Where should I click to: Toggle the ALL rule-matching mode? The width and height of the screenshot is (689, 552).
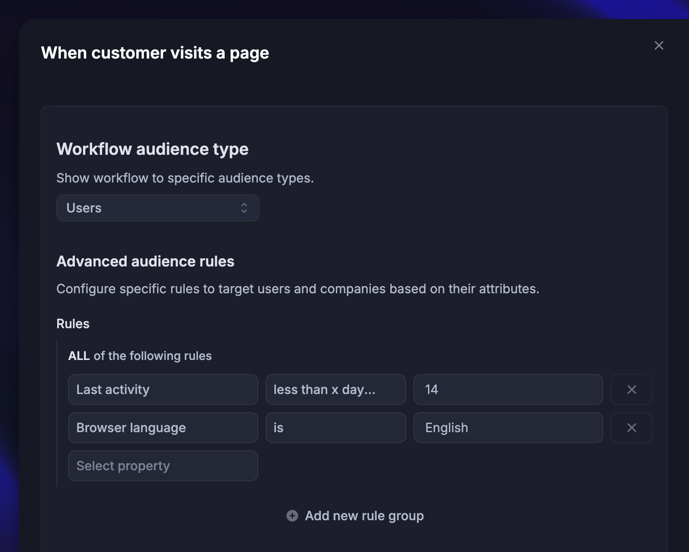[x=79, y=356]
